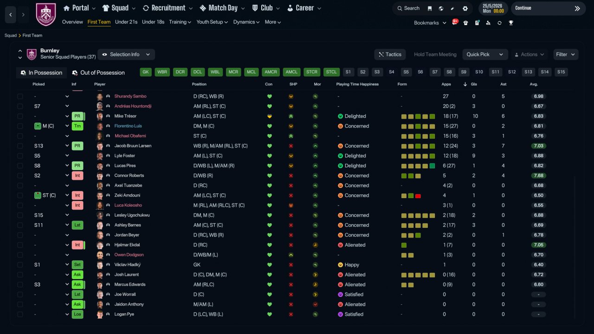This screenshot has width=594, height=334.
Task: Click the Lst status badge for Ashley Barnes
Action: coord(77,225)
